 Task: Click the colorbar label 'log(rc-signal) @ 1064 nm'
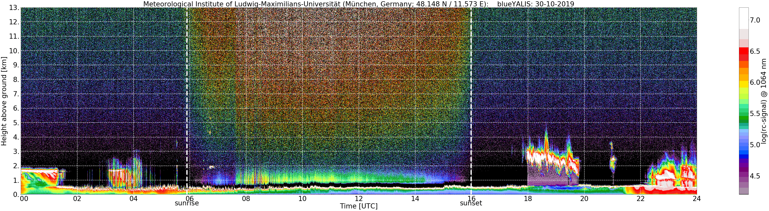click(764, 101)
